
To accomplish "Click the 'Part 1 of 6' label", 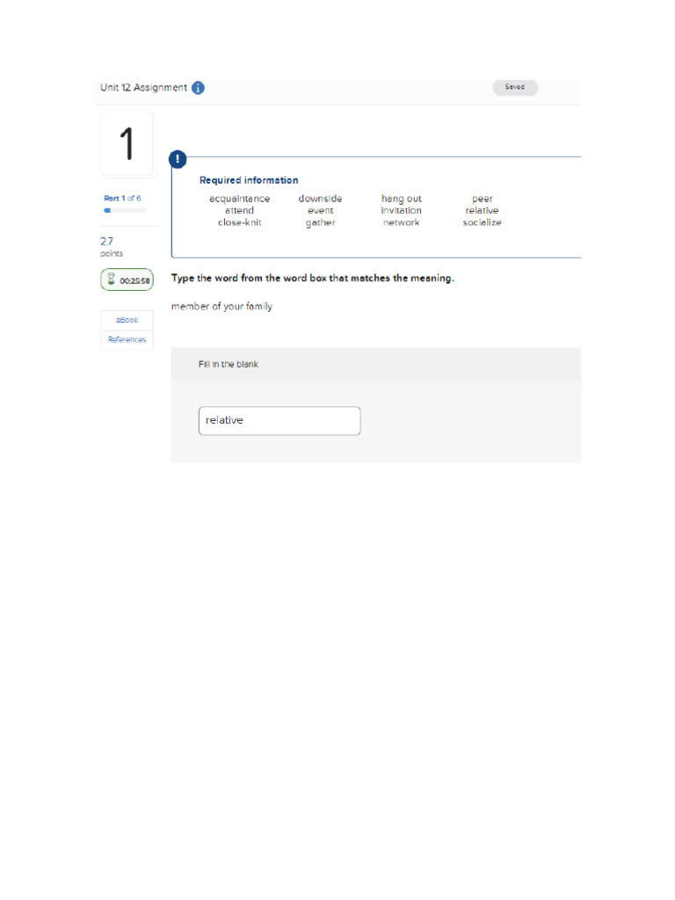I will point(122,198).
